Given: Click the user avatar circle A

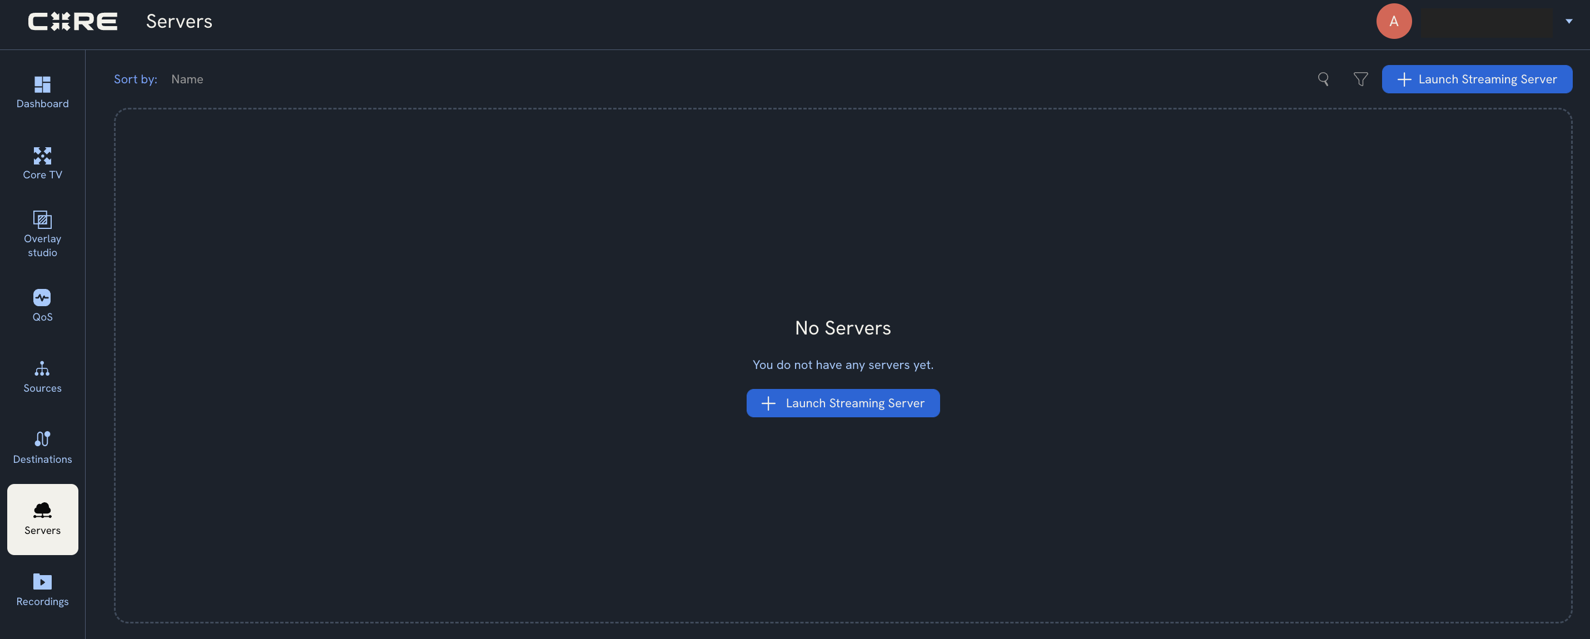Looking at the screenshot, I should [x=1394, y=22].
